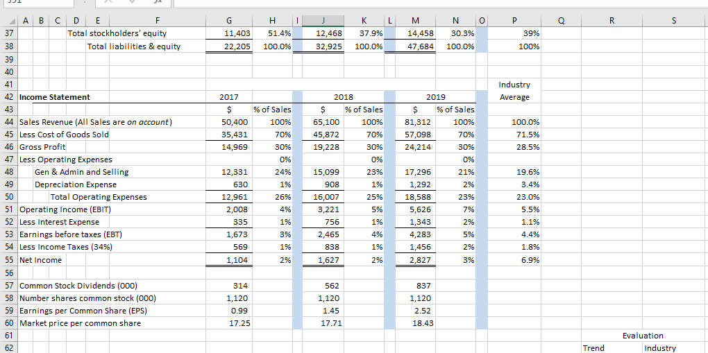Select row 44 header
The image size is (708, 353).
coord(8,122)
